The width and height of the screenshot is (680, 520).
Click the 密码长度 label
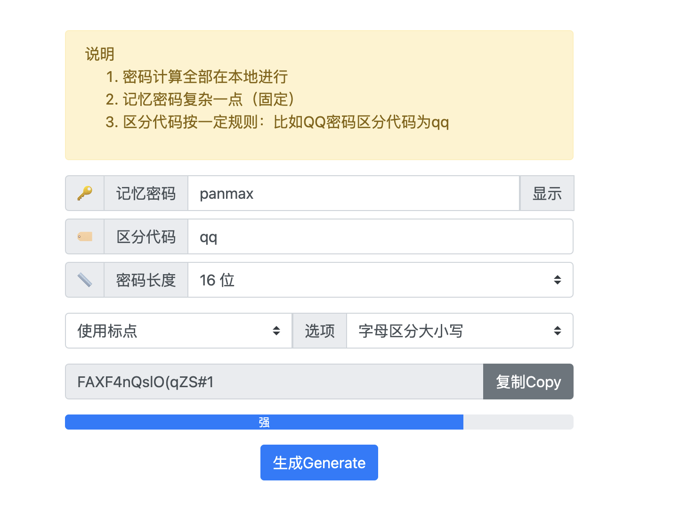pos(146,280)
